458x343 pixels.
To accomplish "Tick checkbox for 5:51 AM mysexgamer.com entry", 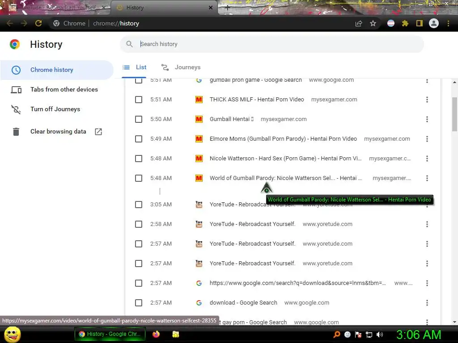I will [x=139, y=100].
